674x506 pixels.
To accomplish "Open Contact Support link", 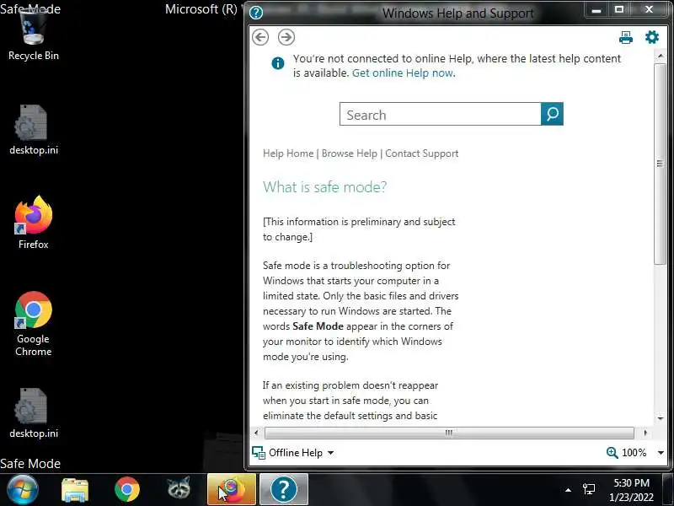I will (x=422, y=153).
